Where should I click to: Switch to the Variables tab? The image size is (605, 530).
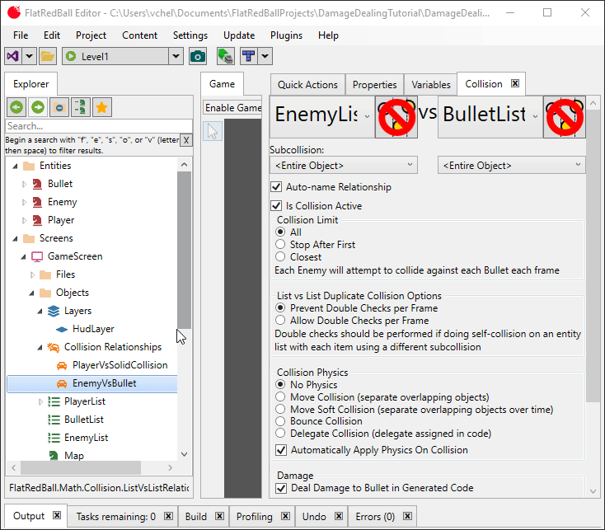(x=430, y=84)
